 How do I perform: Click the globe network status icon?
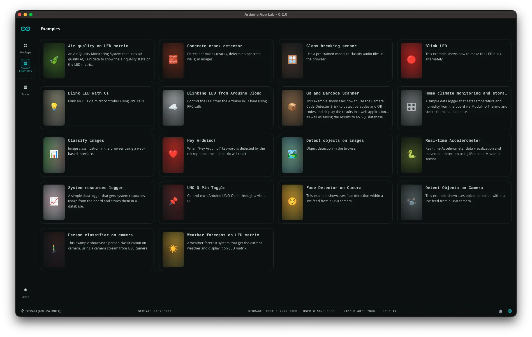(510, 311)
